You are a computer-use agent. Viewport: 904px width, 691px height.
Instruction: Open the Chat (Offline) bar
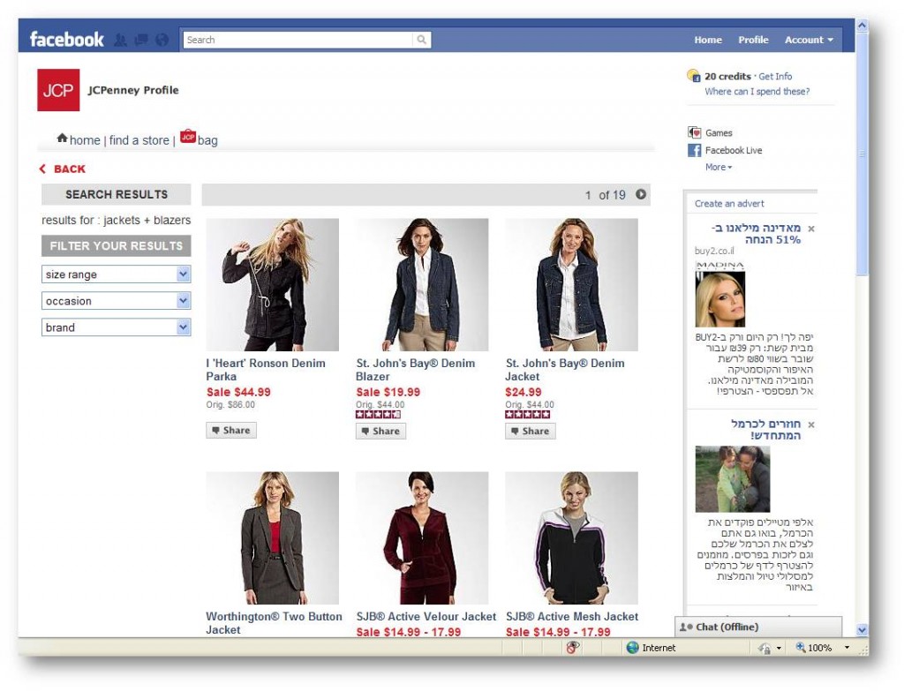(x=758, y=627)
